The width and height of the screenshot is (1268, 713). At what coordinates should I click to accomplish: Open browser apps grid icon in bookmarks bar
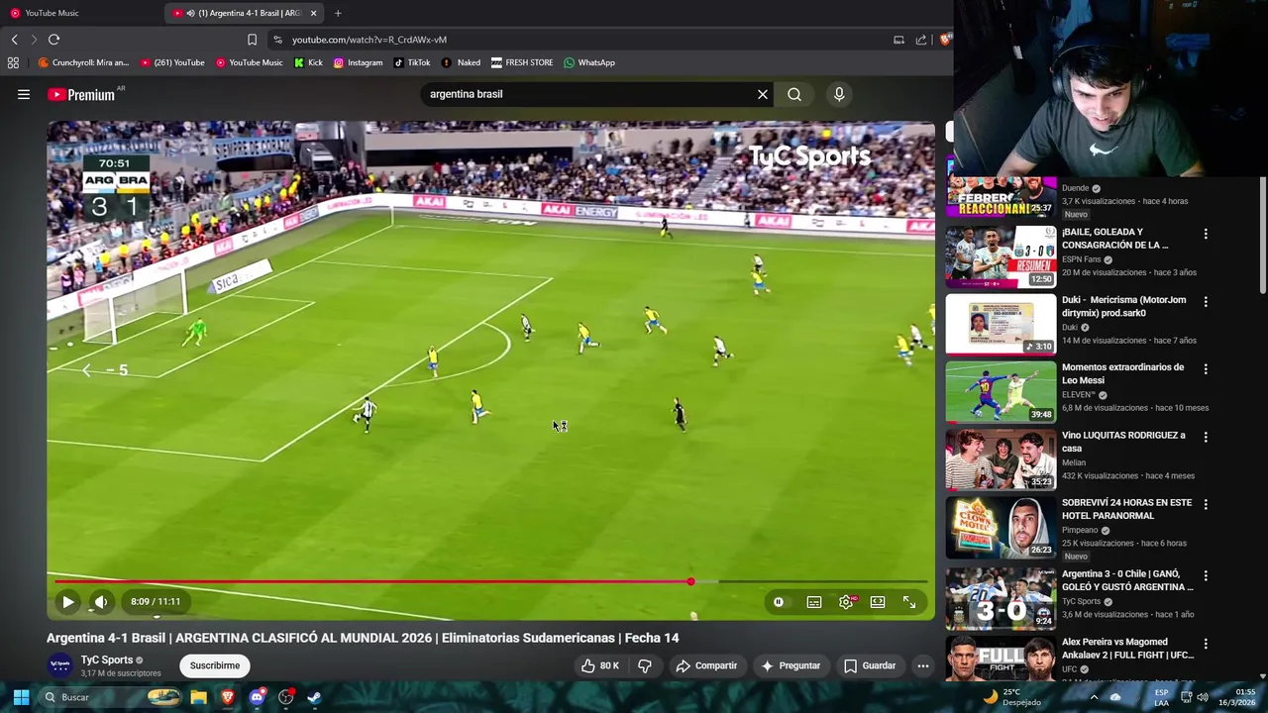13,62
